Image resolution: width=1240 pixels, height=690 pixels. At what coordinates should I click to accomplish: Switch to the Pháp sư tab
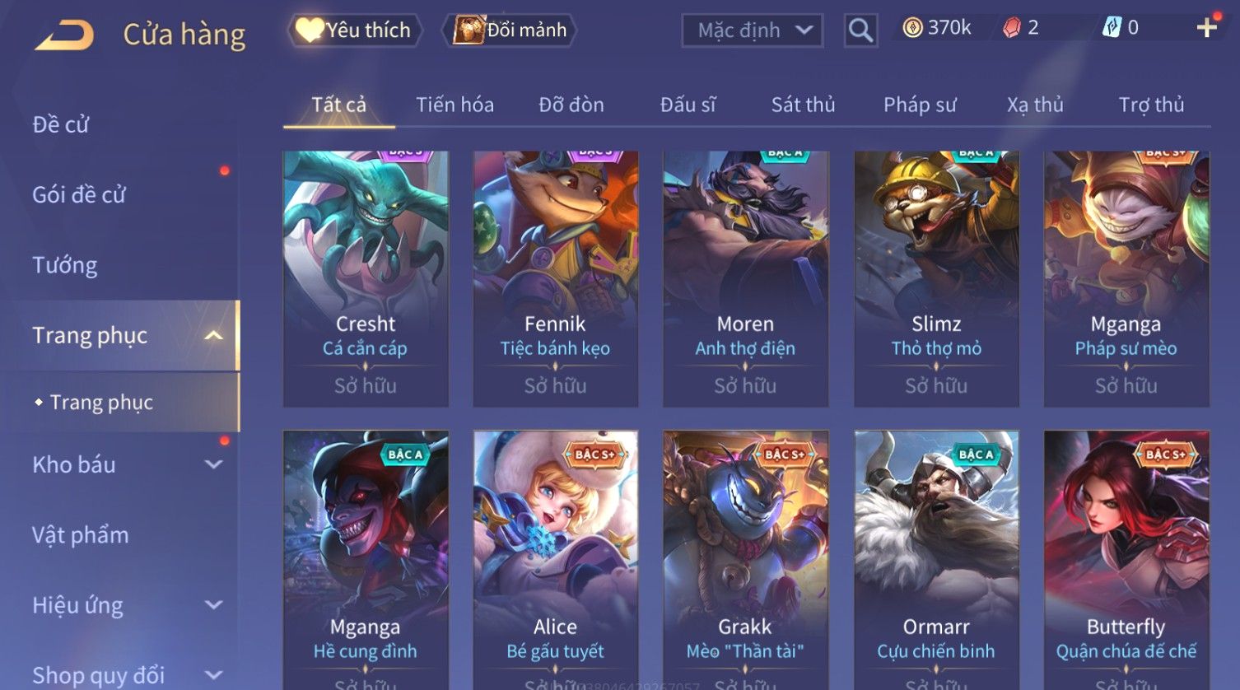click(920, 105)
